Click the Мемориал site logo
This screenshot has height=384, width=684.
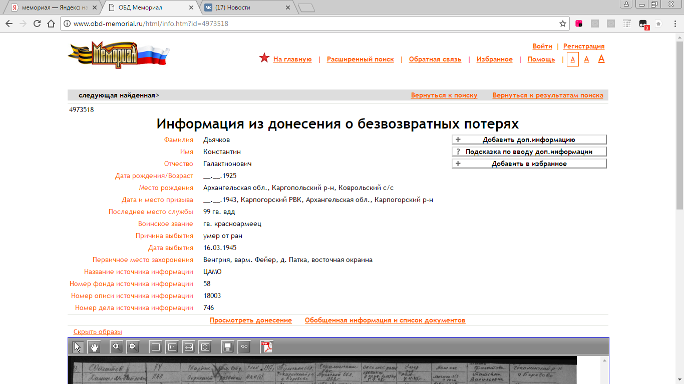point(119,55)
